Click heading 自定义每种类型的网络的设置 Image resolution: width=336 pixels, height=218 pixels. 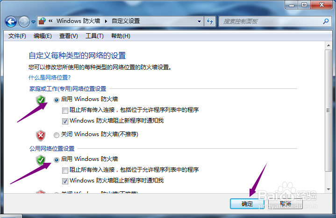tap(77, 56)
